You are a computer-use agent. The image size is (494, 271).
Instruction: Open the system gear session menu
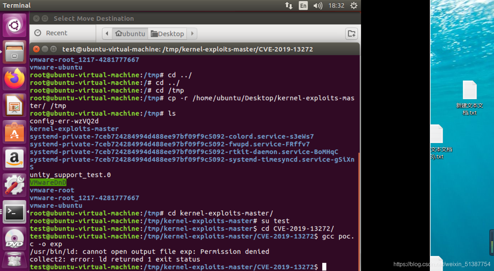coord(354,5)
